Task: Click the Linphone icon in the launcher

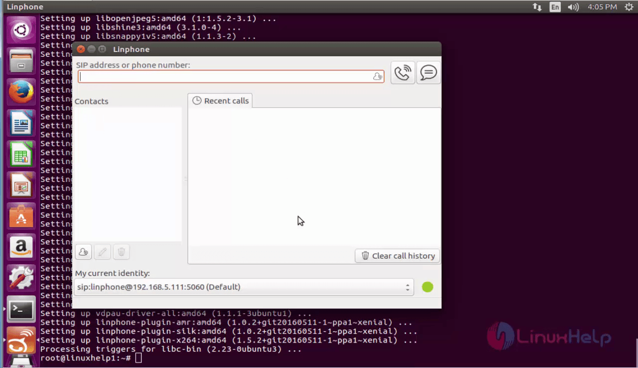Action: pyautogui.click(x=21, y=340)
